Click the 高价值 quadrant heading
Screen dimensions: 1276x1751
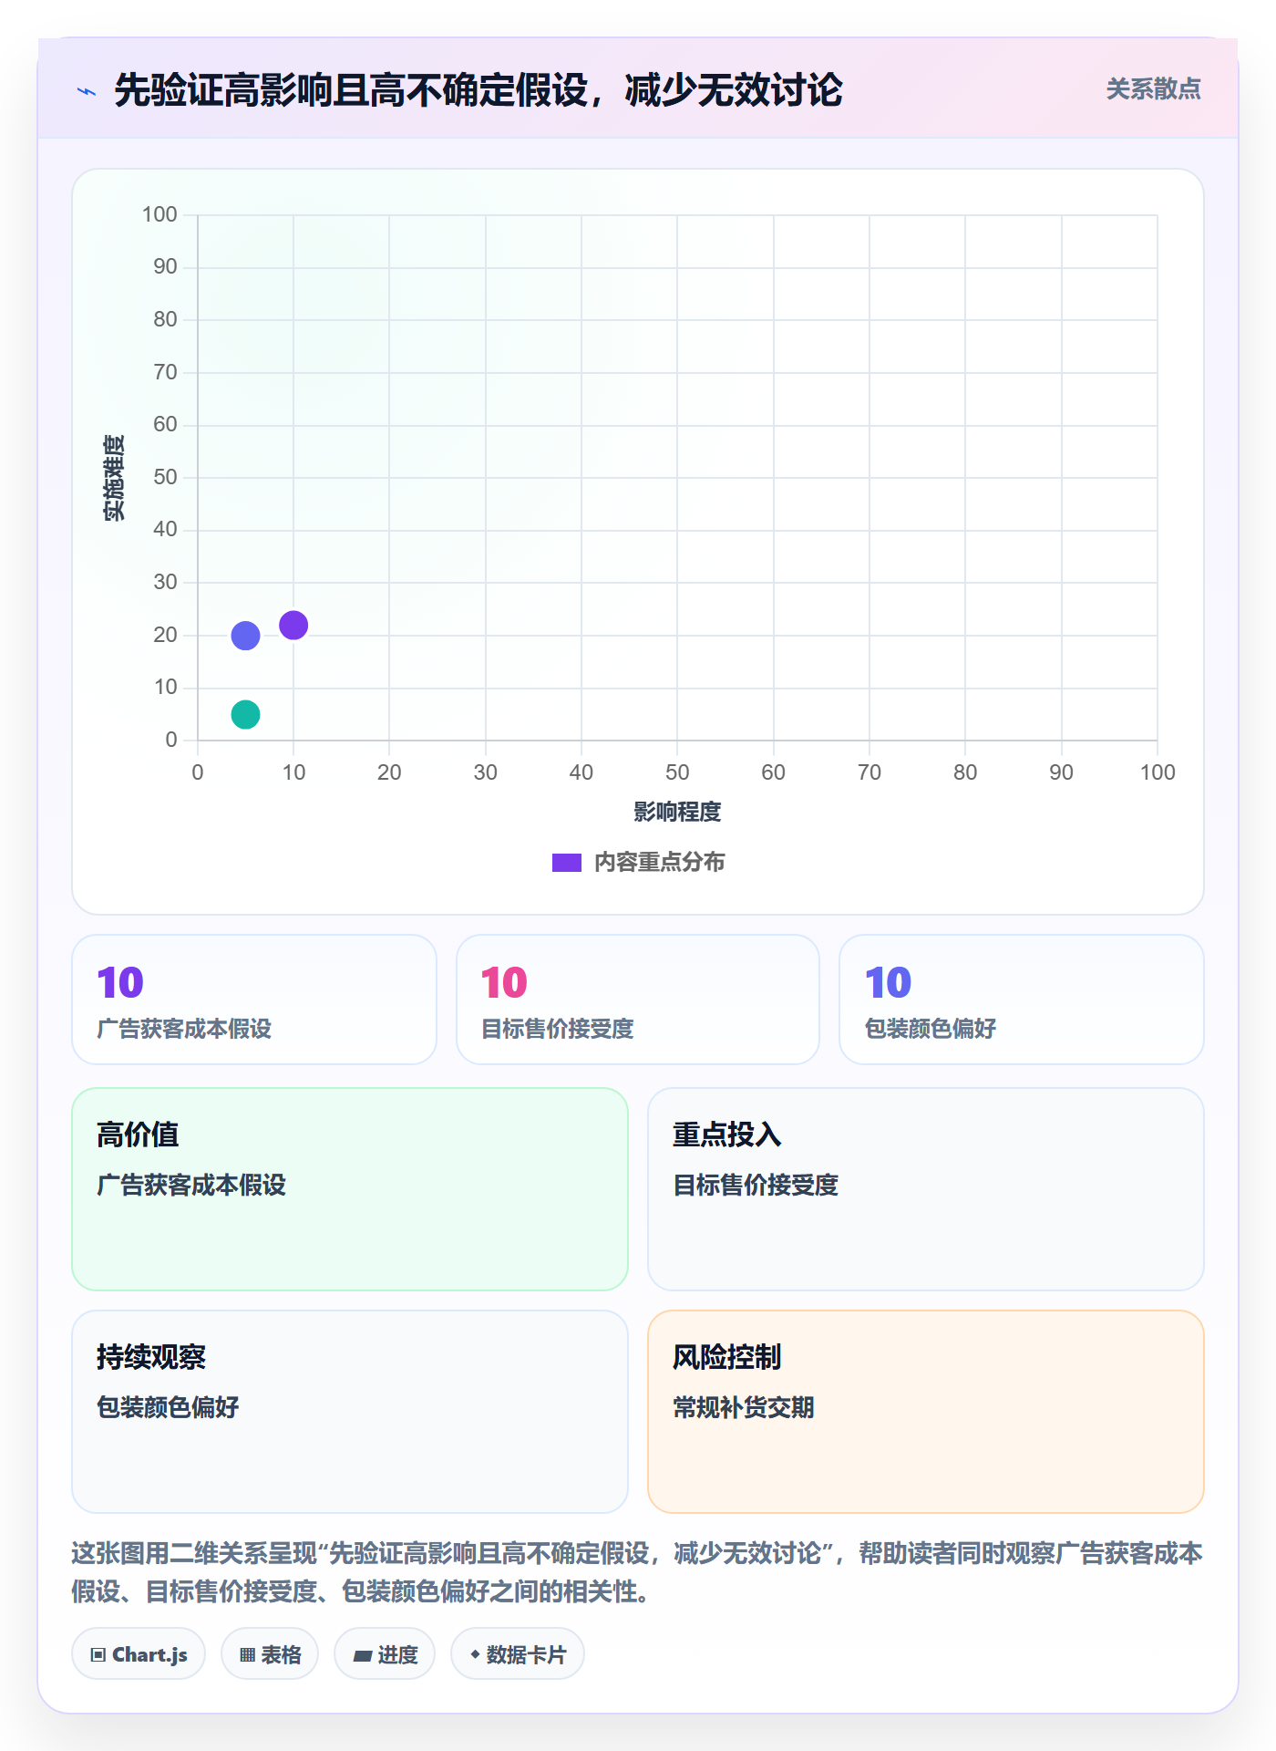138,1135
